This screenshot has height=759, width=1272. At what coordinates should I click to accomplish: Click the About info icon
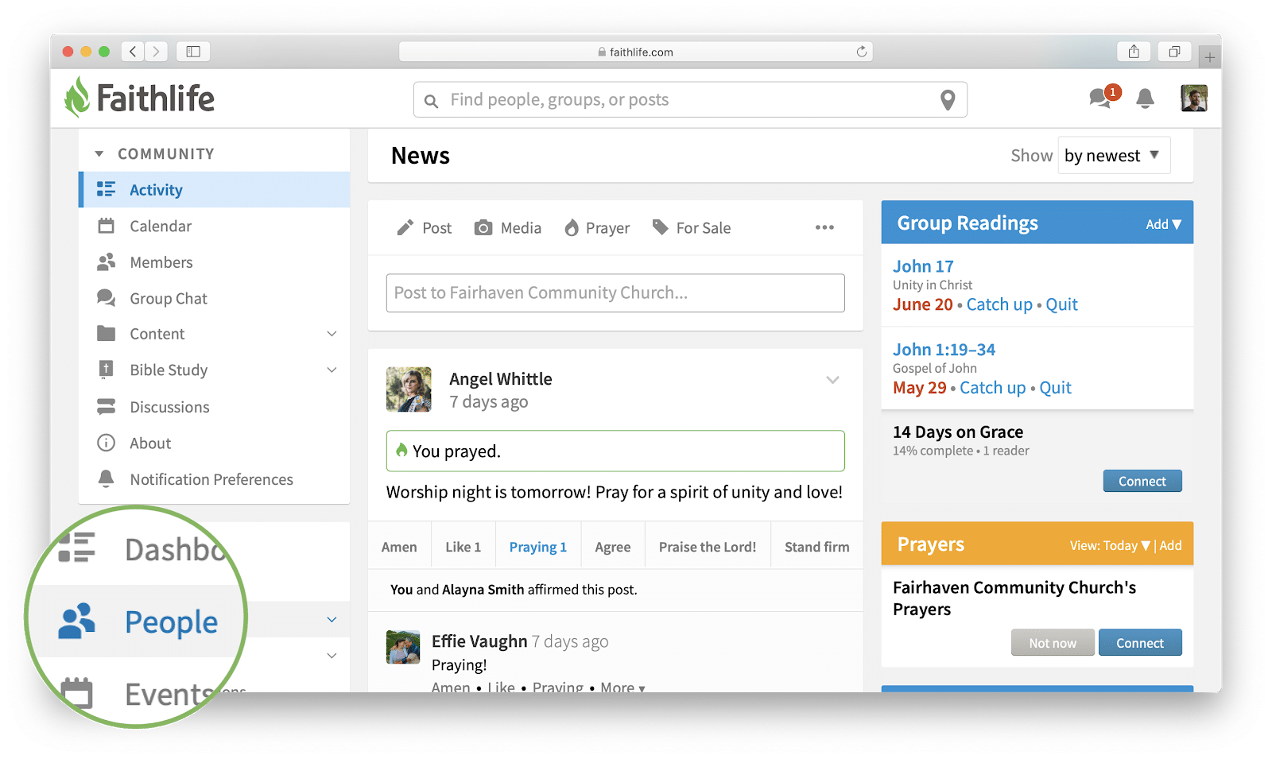click(x=106, y=443)
